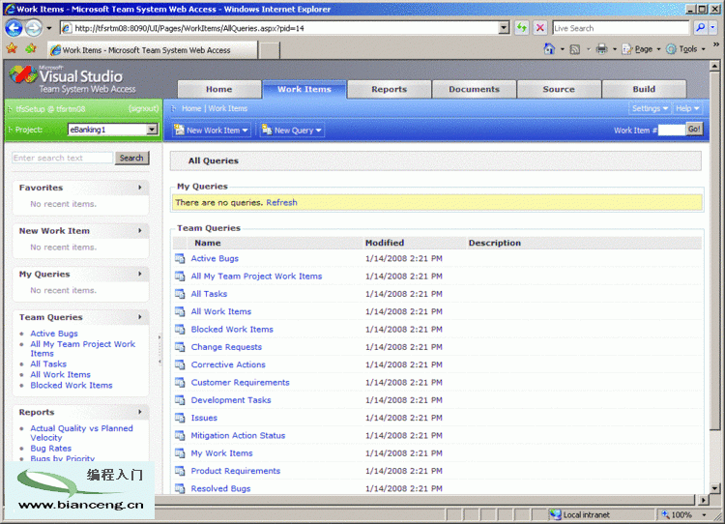Expand the New Work Item sidebar panel arrow

point(139,230)
